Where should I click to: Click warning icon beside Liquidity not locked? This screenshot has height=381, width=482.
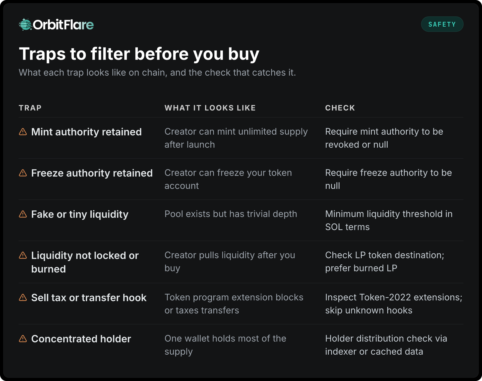[23, 255]
